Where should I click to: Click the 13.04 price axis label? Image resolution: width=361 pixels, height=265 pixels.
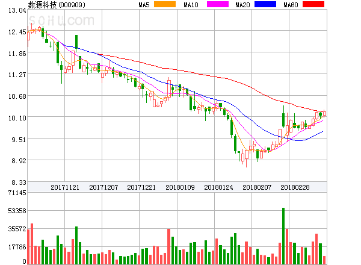click(x=17, y=10)
